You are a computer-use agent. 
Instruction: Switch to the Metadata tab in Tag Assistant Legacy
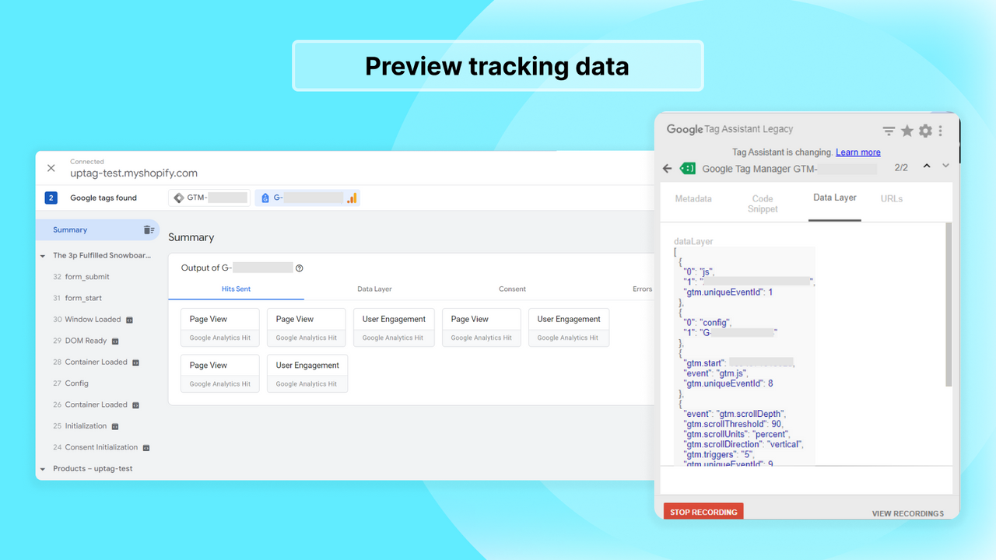coord(693,199)
